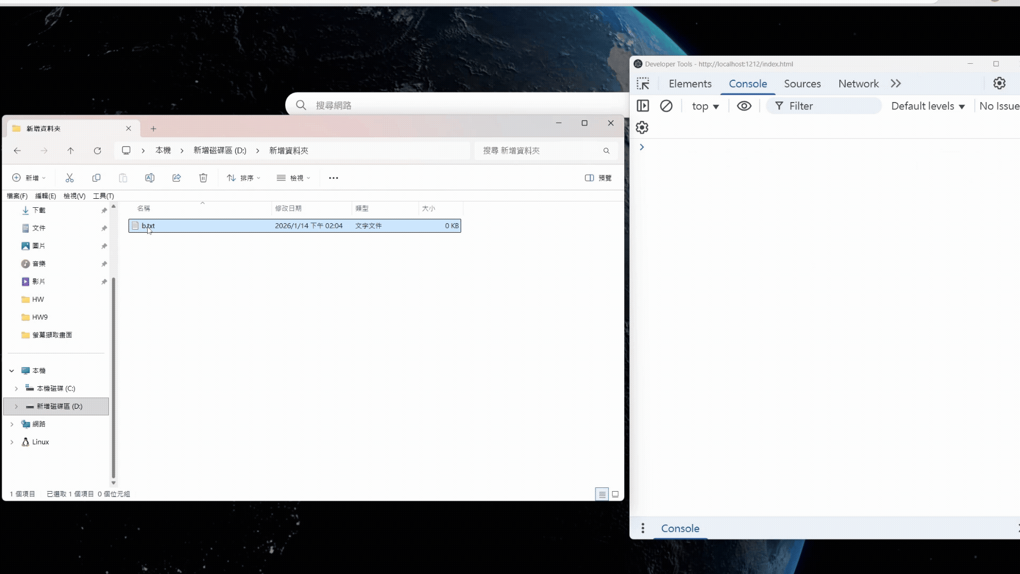Viewport: 1020px width, 574px height.
Task: Open console settings gear below toolbar
Action: click(642, 128)
